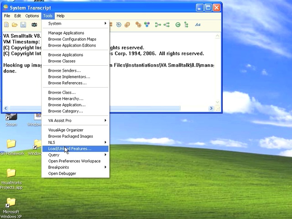The image size is (292, 219).
Task: Minimize the System Transcript window
Action: (x=199, y=8)
